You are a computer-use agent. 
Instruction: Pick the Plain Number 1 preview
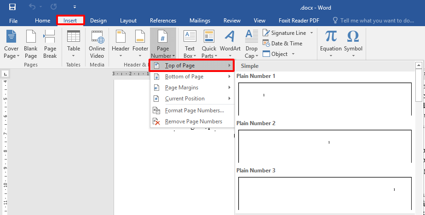[x=325, y=99]
